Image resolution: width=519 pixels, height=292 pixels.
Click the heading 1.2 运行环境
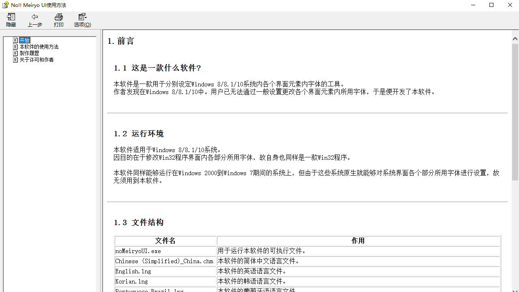(x=139, y=133)
